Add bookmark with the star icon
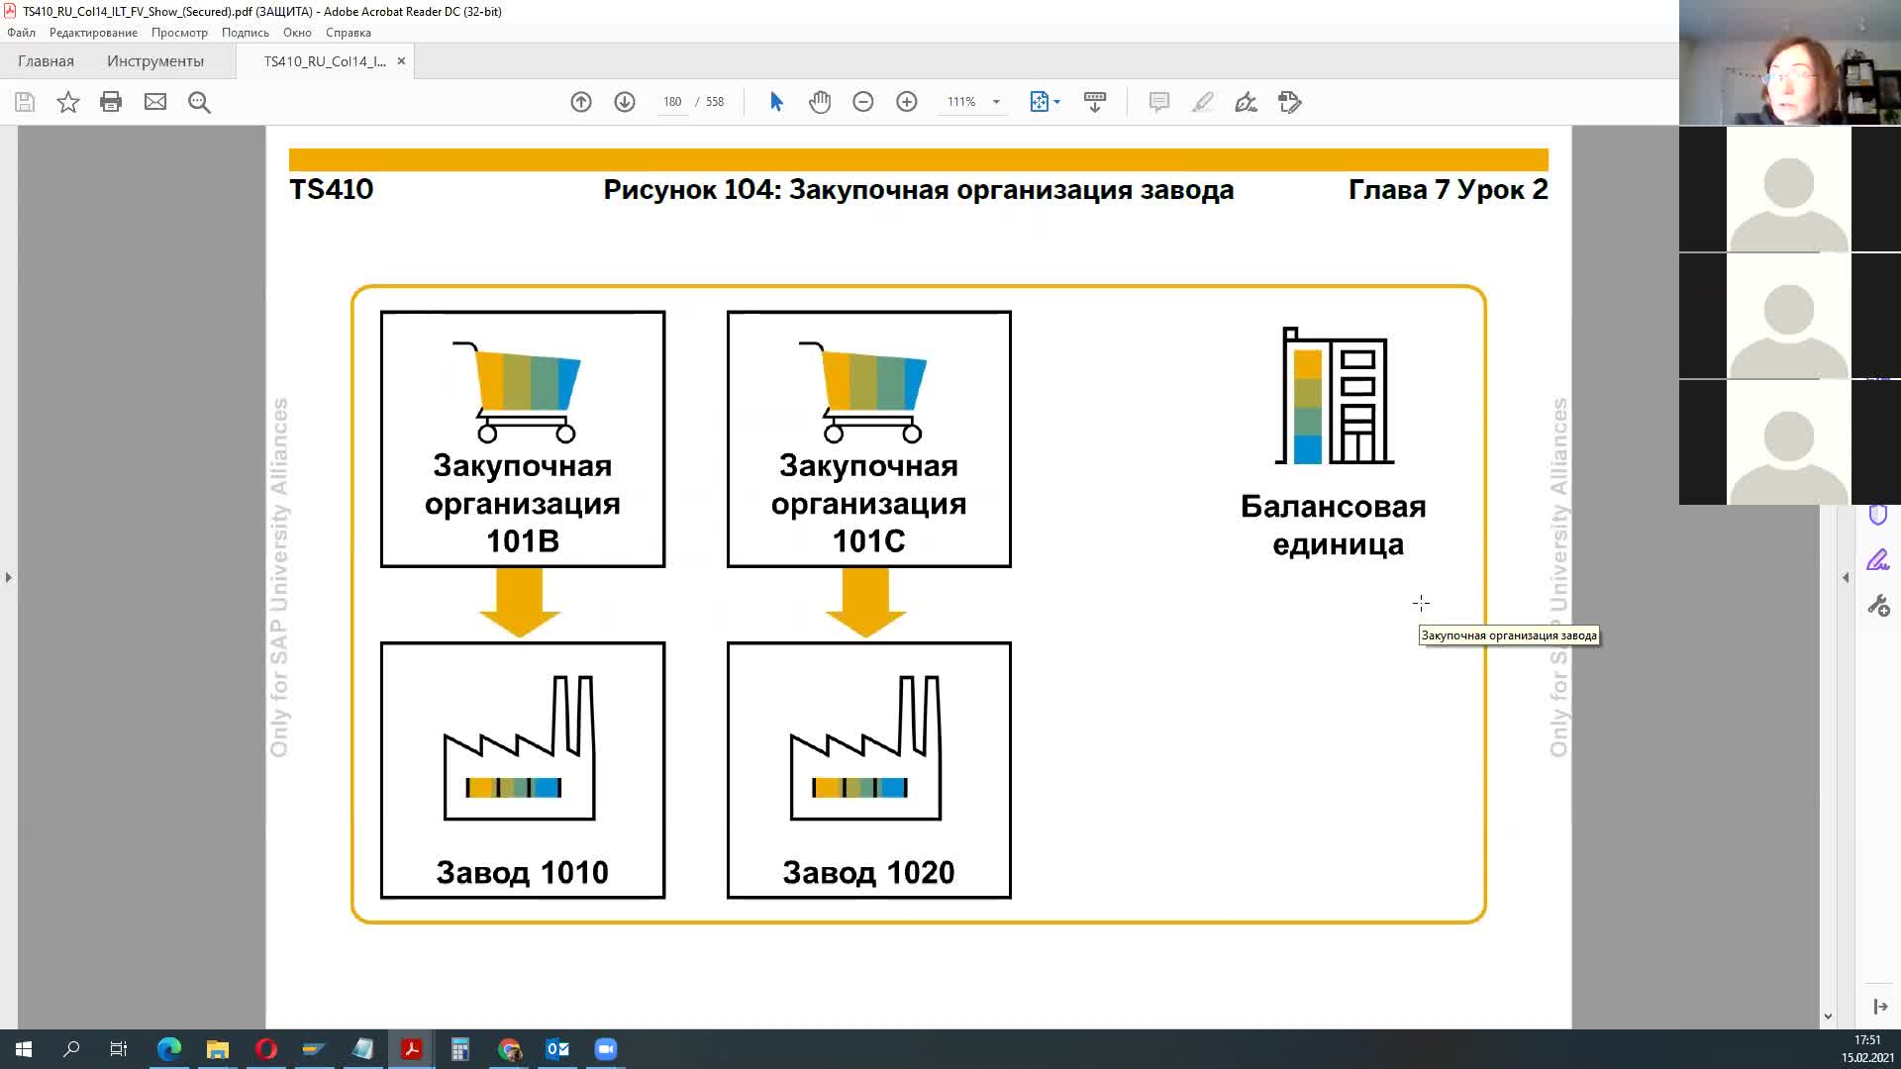The width and height of the screenshot is (1901, 1069). [67, 102]
